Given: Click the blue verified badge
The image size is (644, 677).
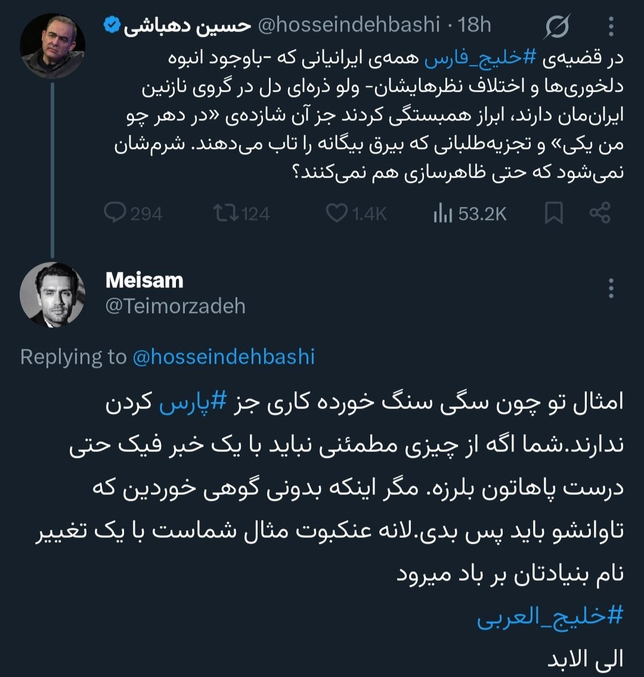Looking at the screenshot, I should [111, 25].
